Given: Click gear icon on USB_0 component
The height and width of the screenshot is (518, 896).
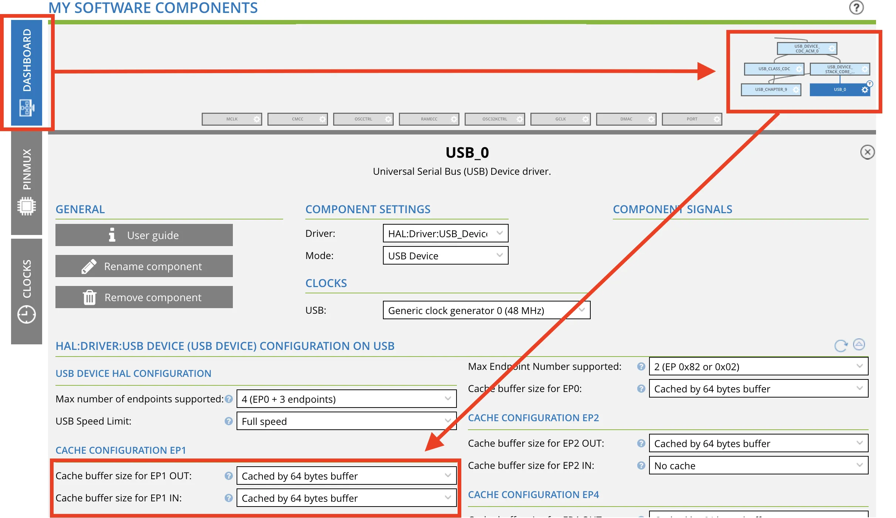Looking at the screenshot, I should [x=865, y=90].
